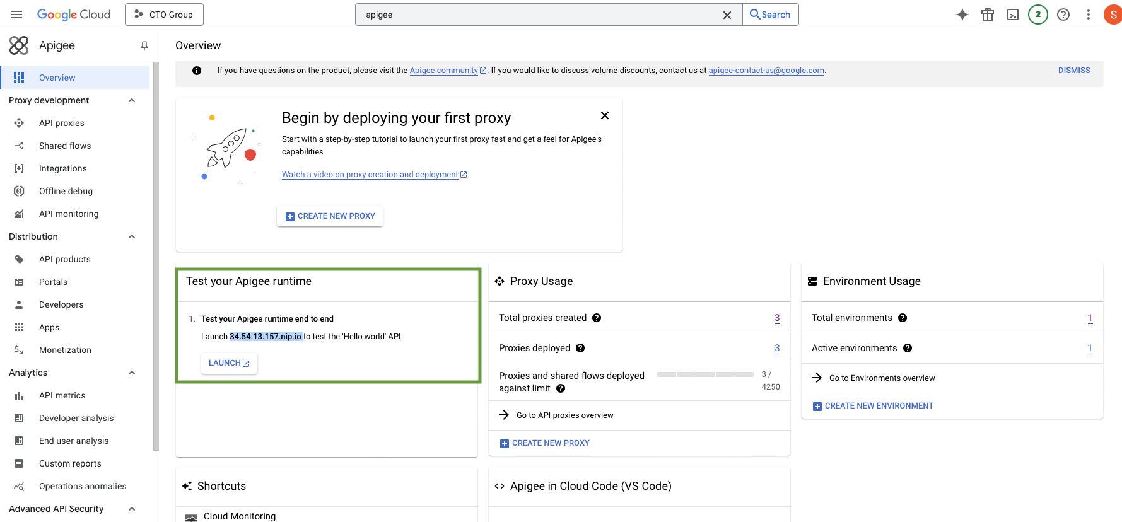Image resolution: width=1122 pixels, height=522 pixels.
Task: Click the Operations anomalies icon
Action: point(19,486)
